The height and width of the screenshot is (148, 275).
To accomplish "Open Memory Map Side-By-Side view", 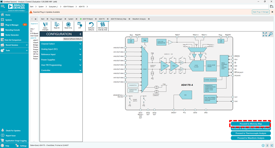I will pos(103,26).
